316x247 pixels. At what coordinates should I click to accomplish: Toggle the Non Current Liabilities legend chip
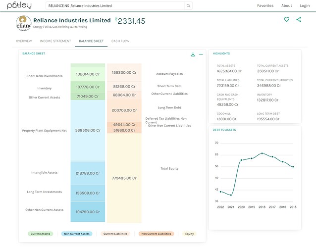(156, 234)
